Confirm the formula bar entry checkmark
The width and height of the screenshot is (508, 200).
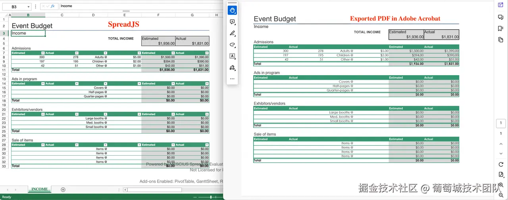point(48,6)
